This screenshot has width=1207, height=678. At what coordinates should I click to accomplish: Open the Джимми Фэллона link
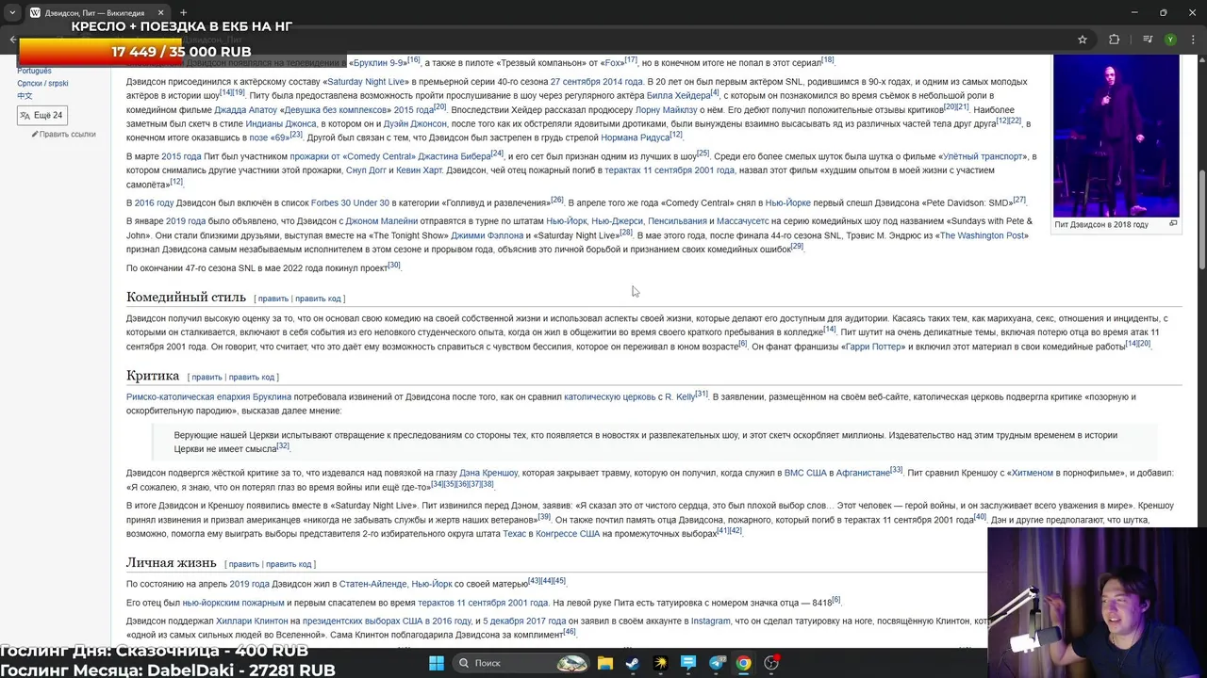coord(487,235)
